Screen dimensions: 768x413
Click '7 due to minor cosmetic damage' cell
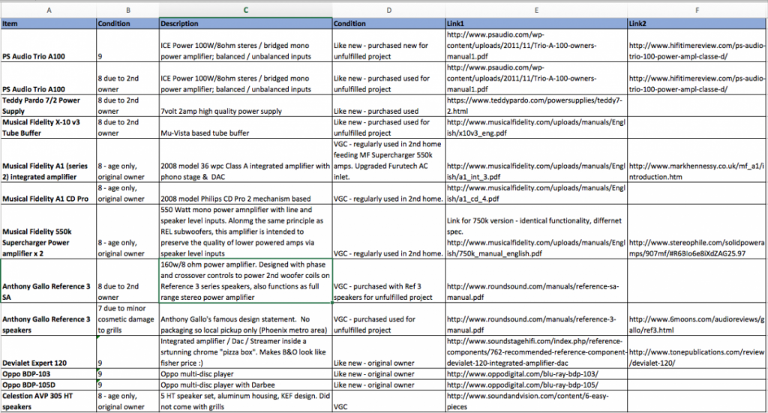click(x=127, y=319)
